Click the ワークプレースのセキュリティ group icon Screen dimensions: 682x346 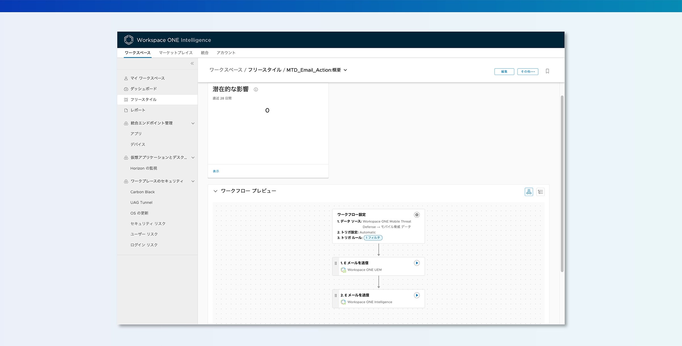click(126, 181)
